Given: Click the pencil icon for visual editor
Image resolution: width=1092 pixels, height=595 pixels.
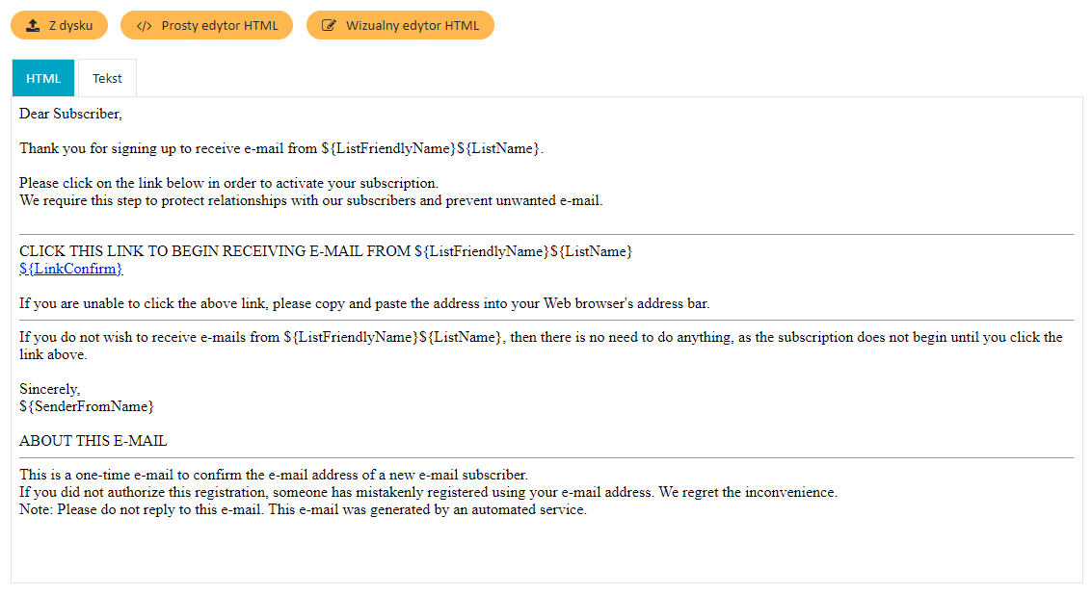Looking at the screenshot, I should tap(329, 26).
